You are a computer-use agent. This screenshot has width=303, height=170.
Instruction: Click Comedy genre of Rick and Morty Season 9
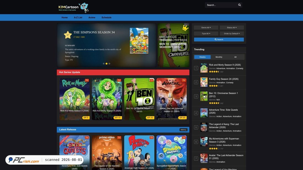coord(240,68)
